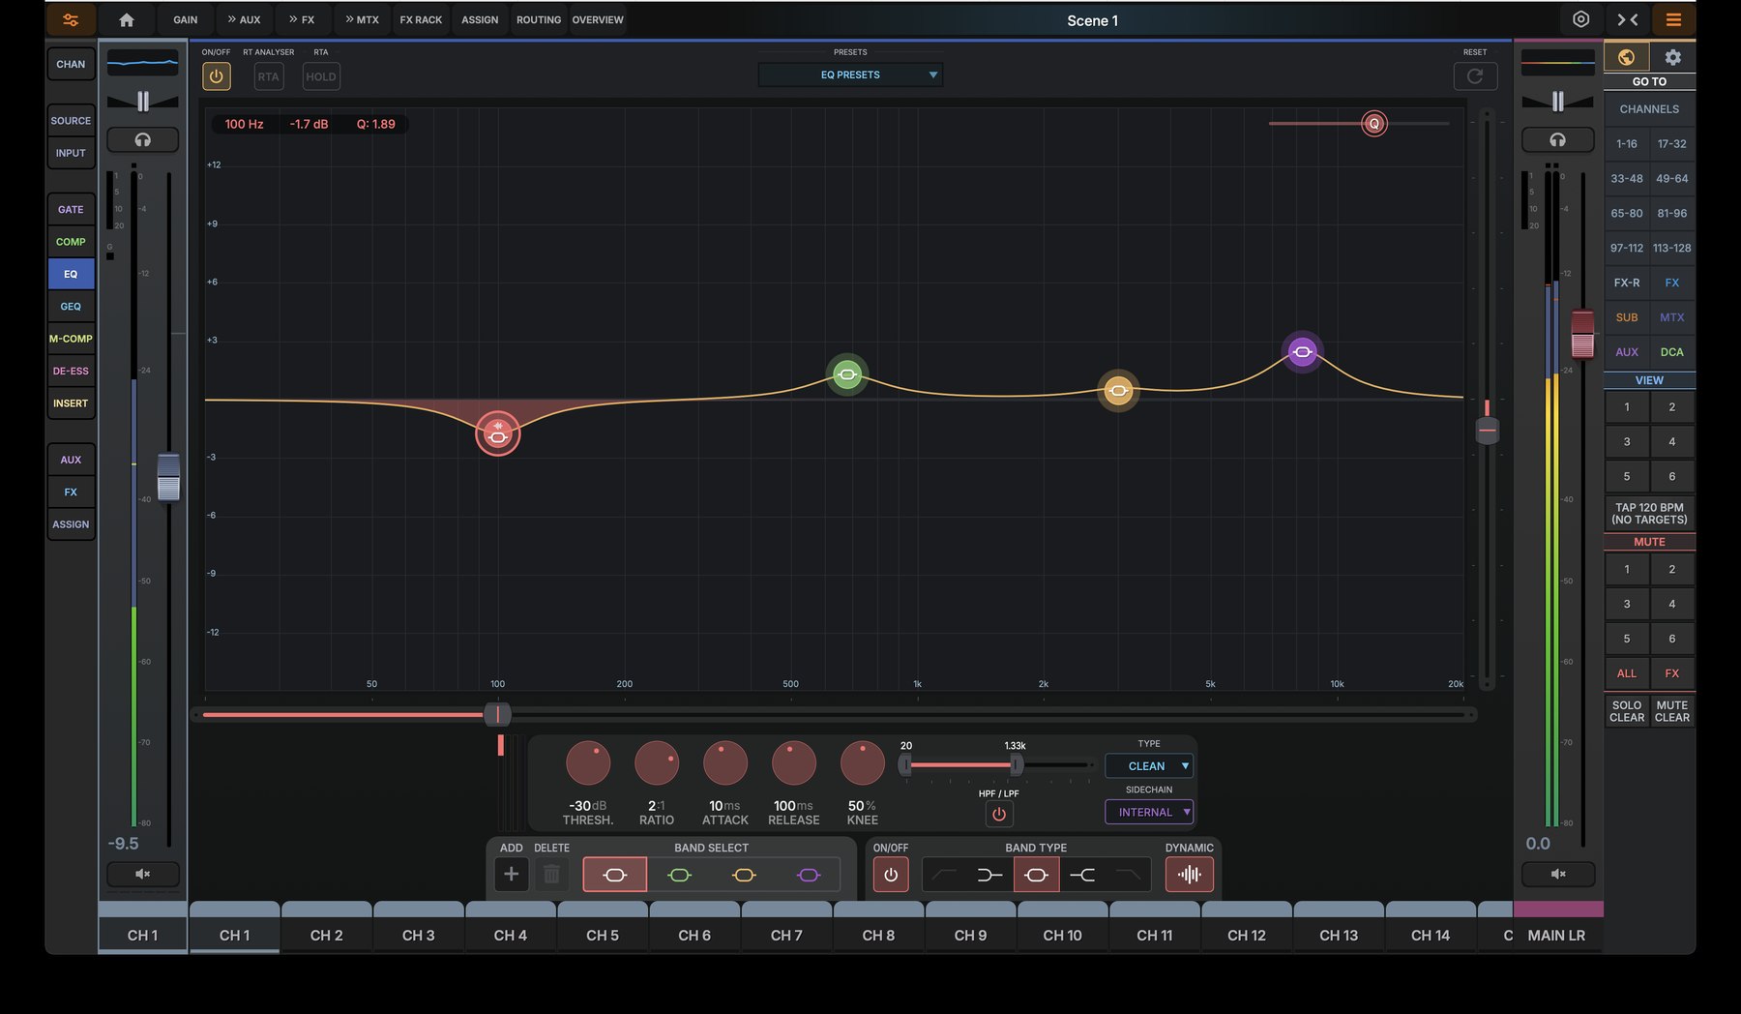
Task: Open the mixer view icon at top left
Action: 71,19
